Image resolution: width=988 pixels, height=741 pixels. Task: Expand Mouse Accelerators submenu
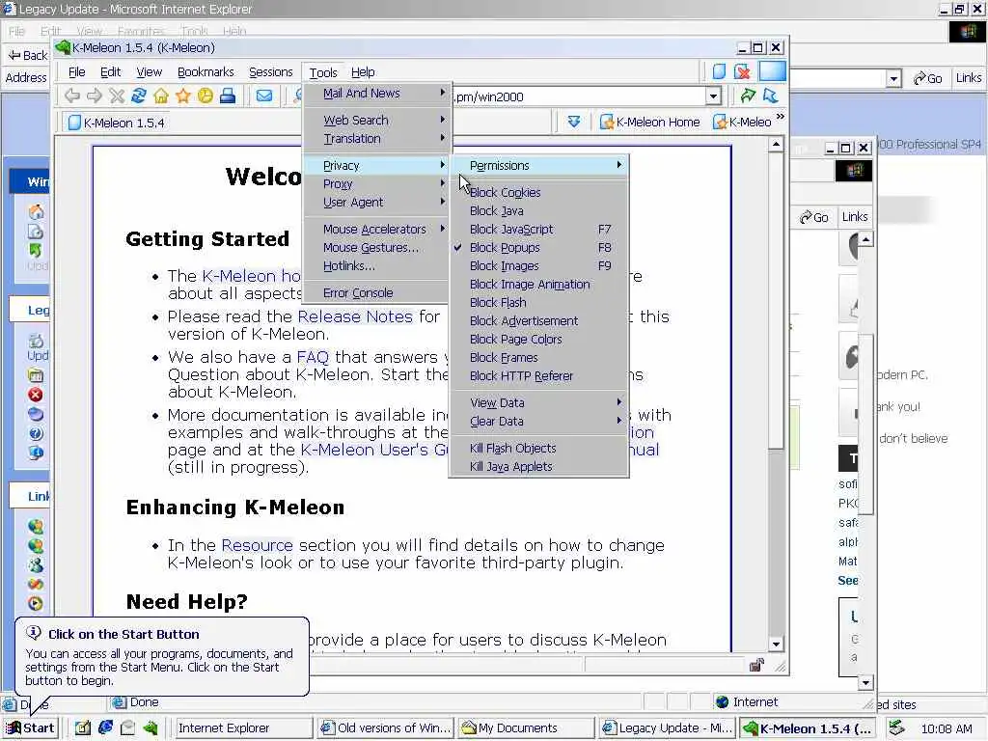tap(377, 229)
